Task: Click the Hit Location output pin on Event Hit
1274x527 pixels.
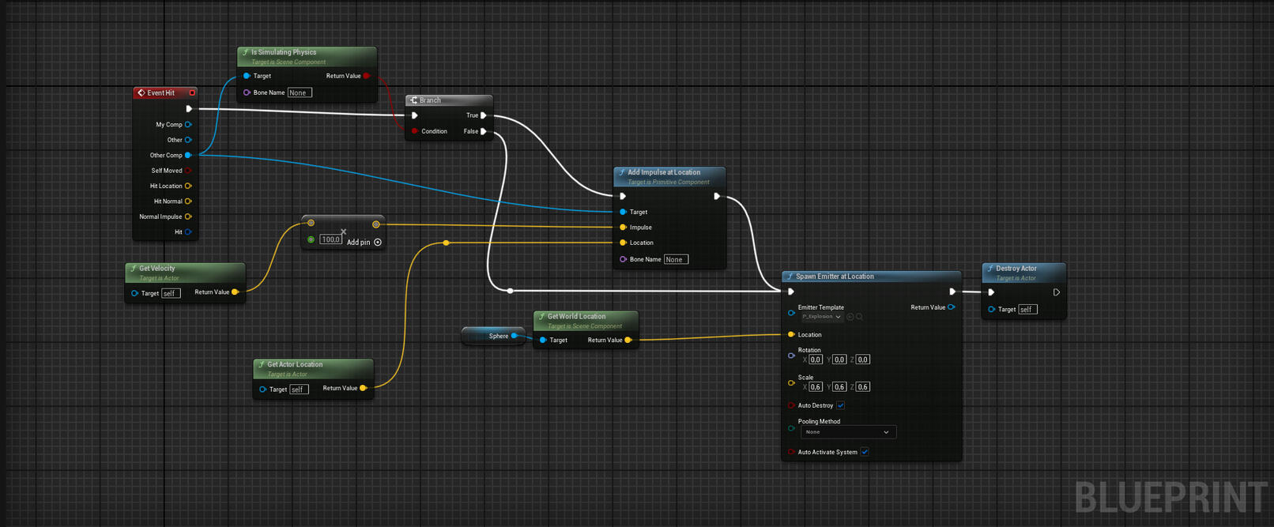Action: pos(188,186)
